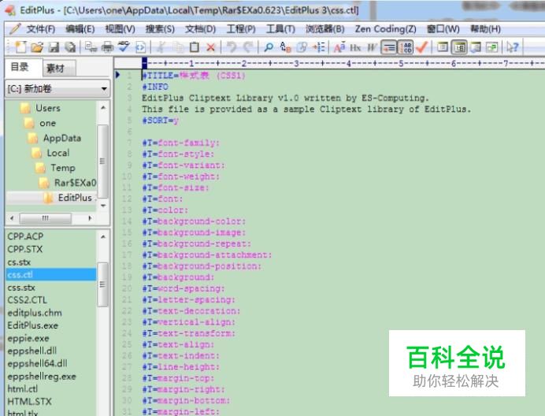This screenshot has width=545, height=416.
Task: Open the 帮助(H) menu
Action: [x=485, y=29]
